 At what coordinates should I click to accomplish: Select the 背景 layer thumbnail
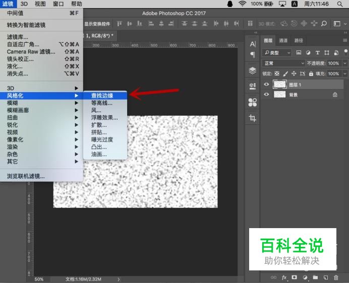pos(279,95)
